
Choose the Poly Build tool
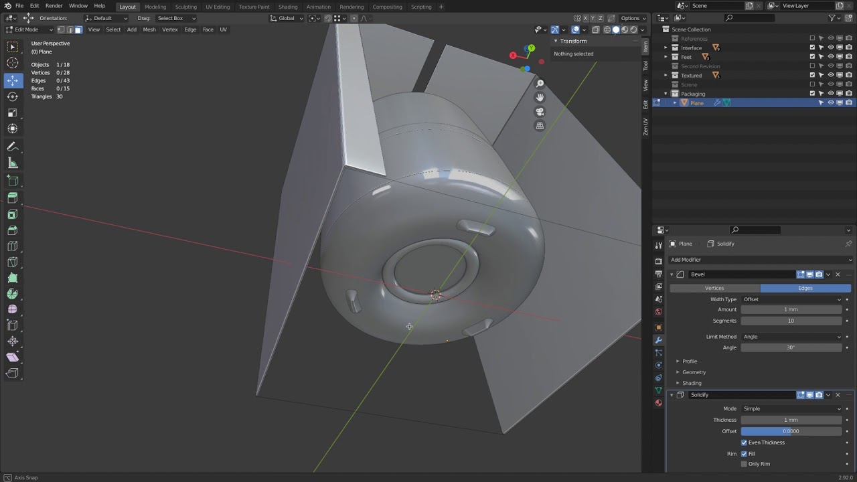point(12,278)
